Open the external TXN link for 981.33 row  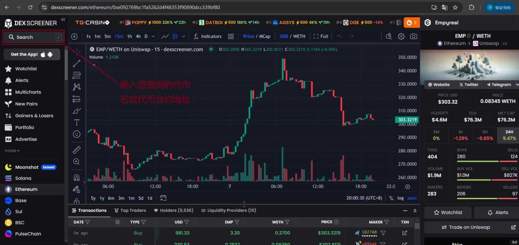(405, 233)
